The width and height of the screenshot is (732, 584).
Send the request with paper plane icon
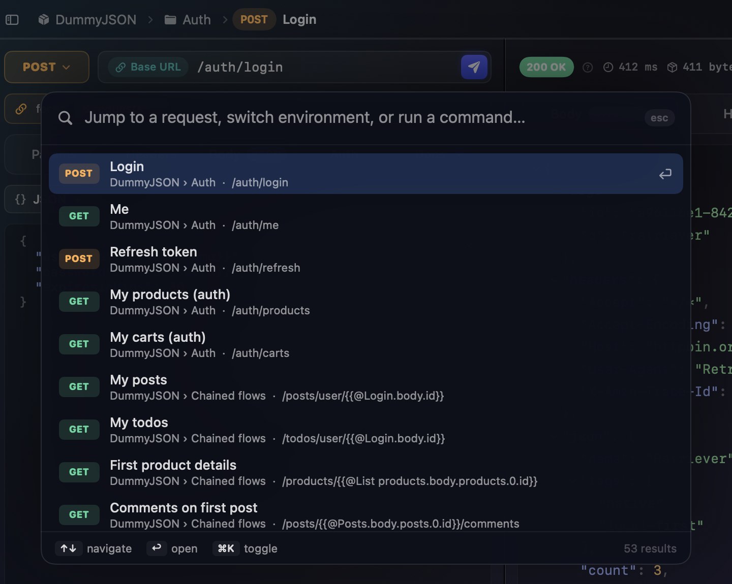click(474, 67)
